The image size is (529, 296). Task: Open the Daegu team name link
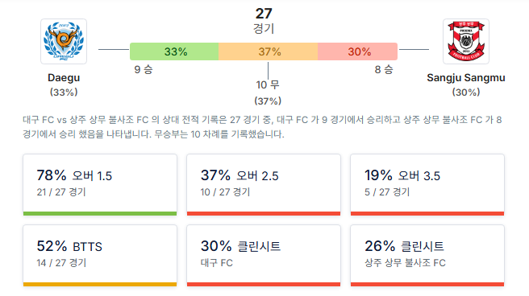click(64, 78)
